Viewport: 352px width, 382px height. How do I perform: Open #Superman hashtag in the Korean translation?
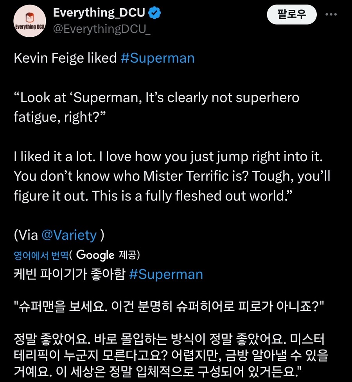point(165,274)
